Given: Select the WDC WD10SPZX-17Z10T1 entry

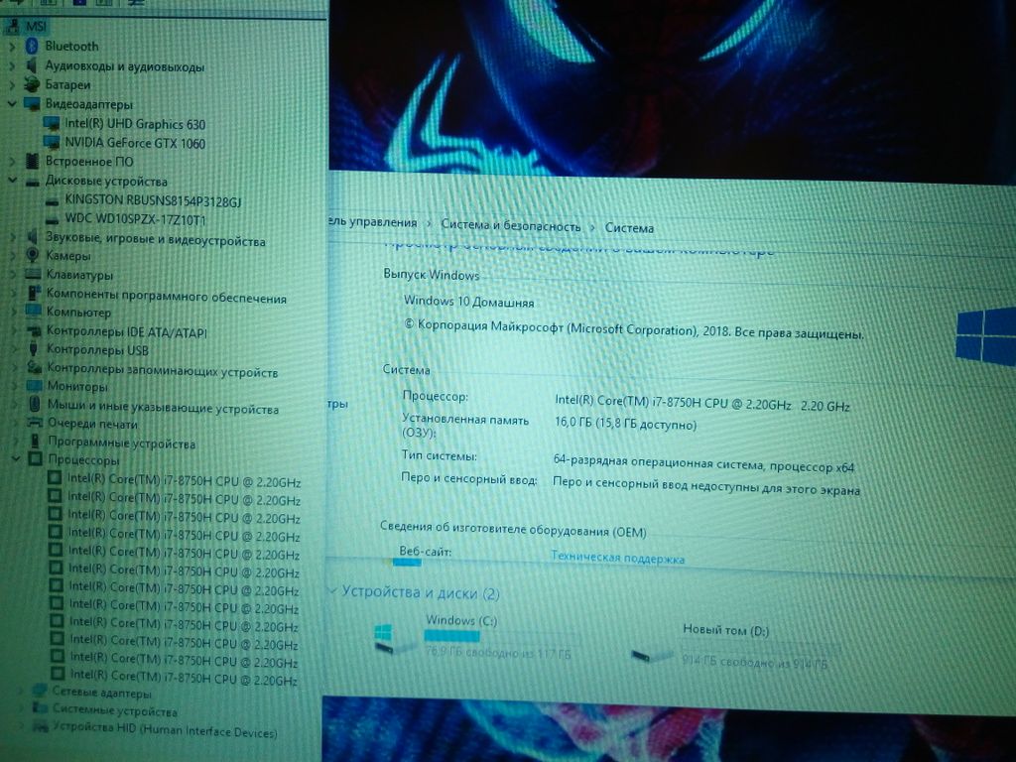Looking at the screenshot, I should pyautogui.click(x=135, y=219).
